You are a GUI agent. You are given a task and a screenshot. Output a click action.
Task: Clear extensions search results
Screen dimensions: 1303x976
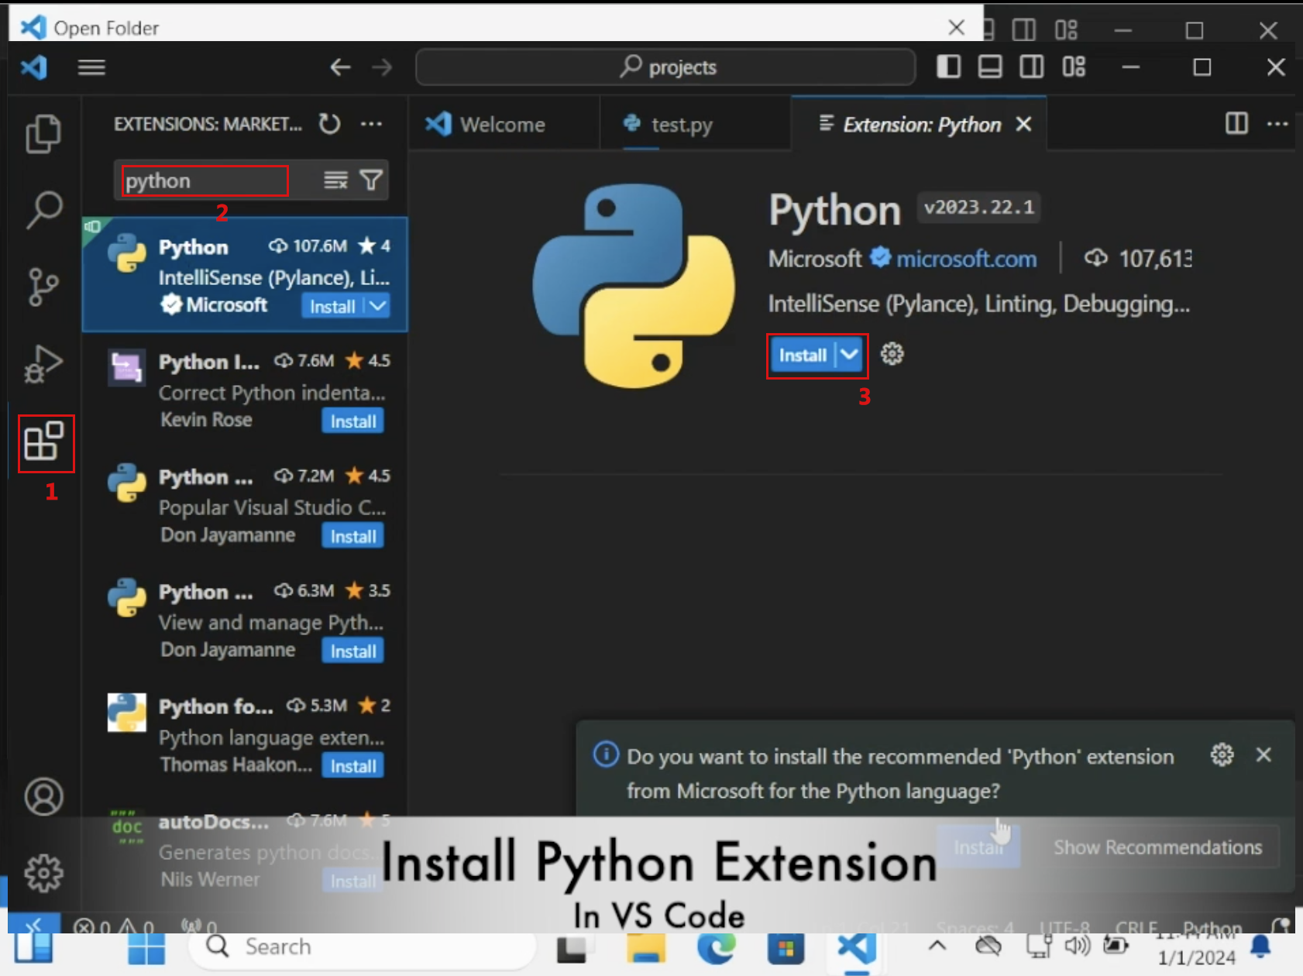pyautogui.click(x=335, y=180)
